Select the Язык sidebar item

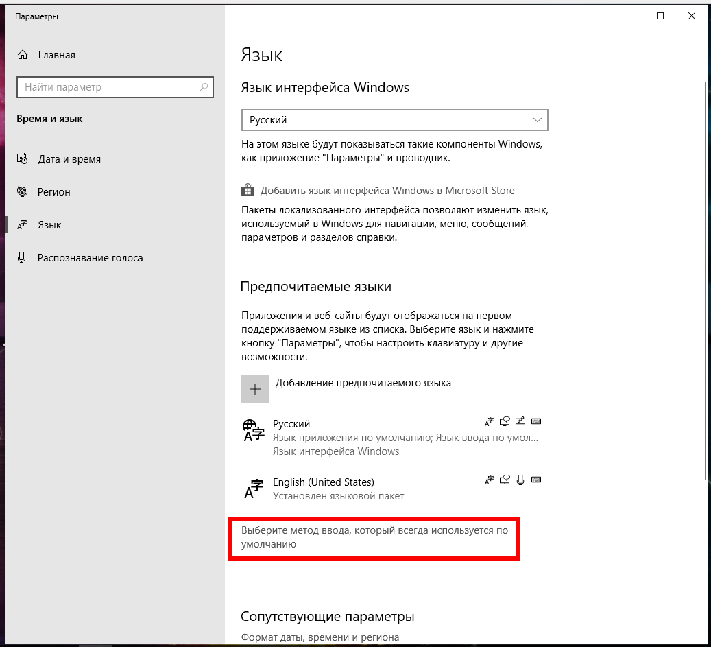click(49, 225)
